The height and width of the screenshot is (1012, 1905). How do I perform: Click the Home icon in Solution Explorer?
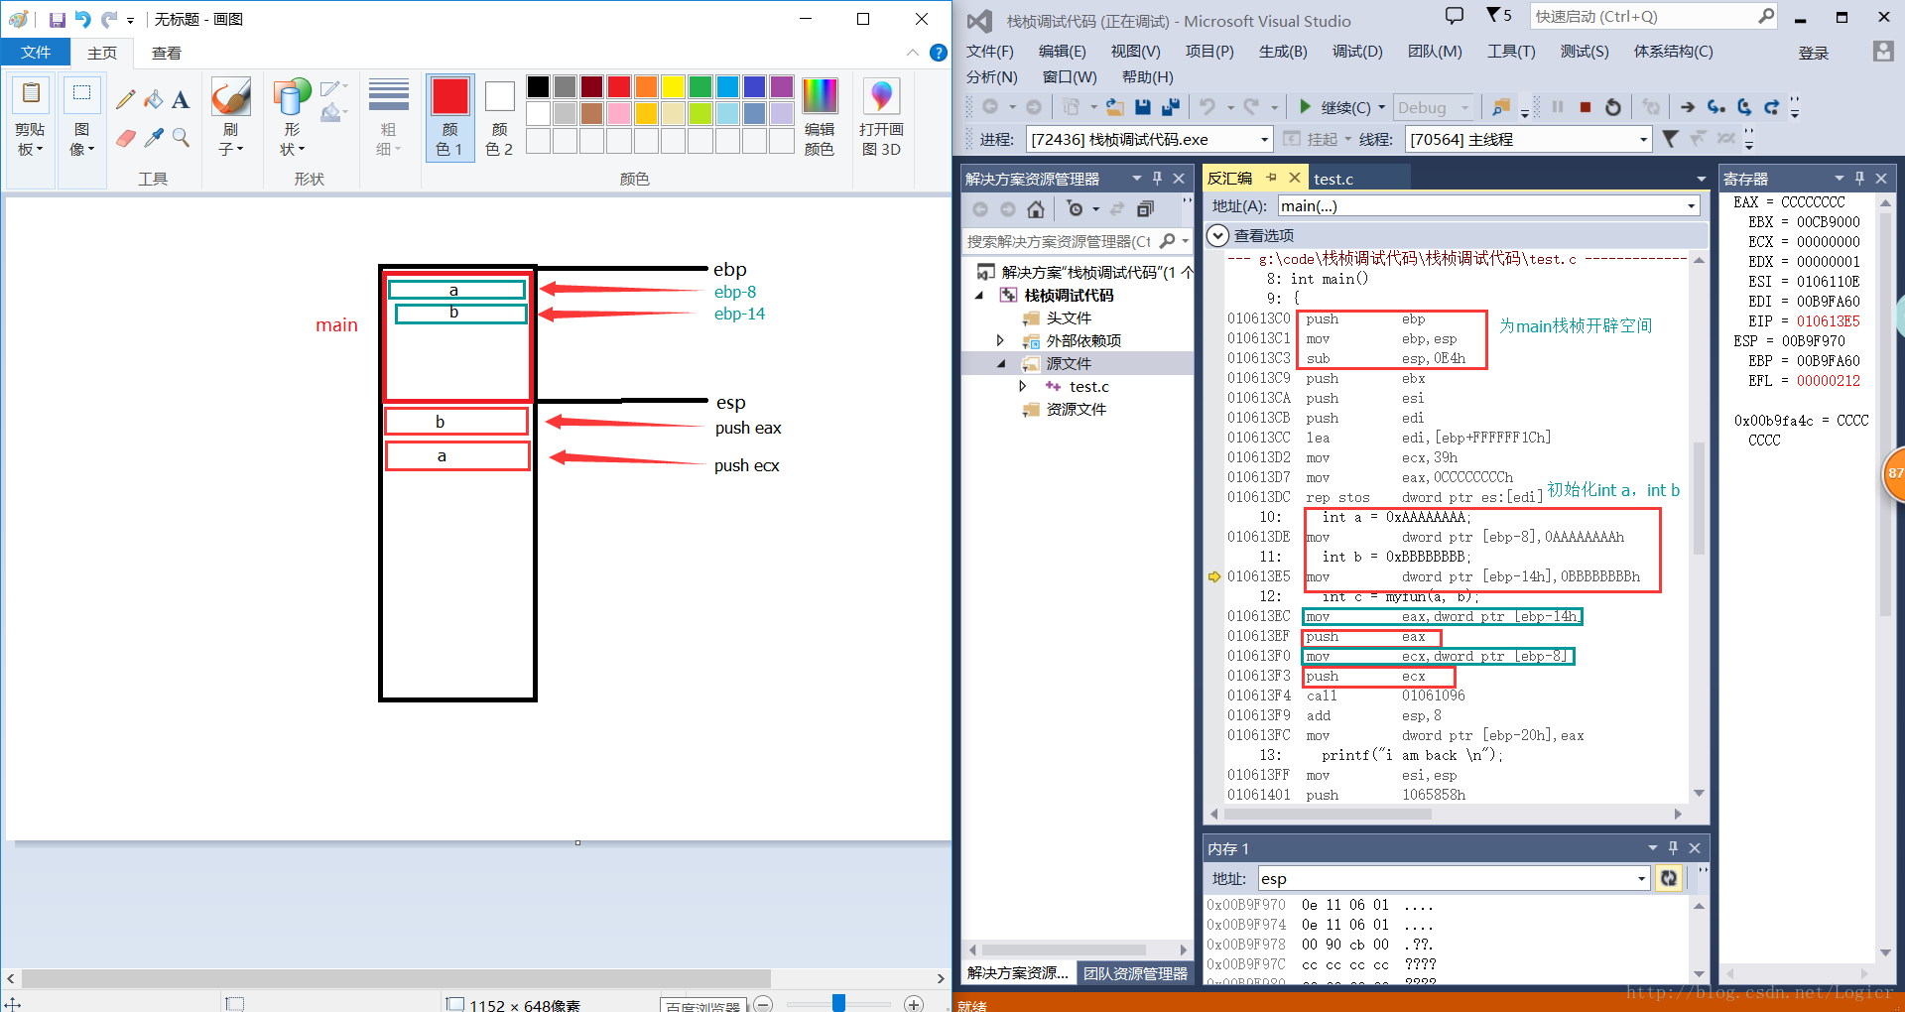tap(1036, 208)
